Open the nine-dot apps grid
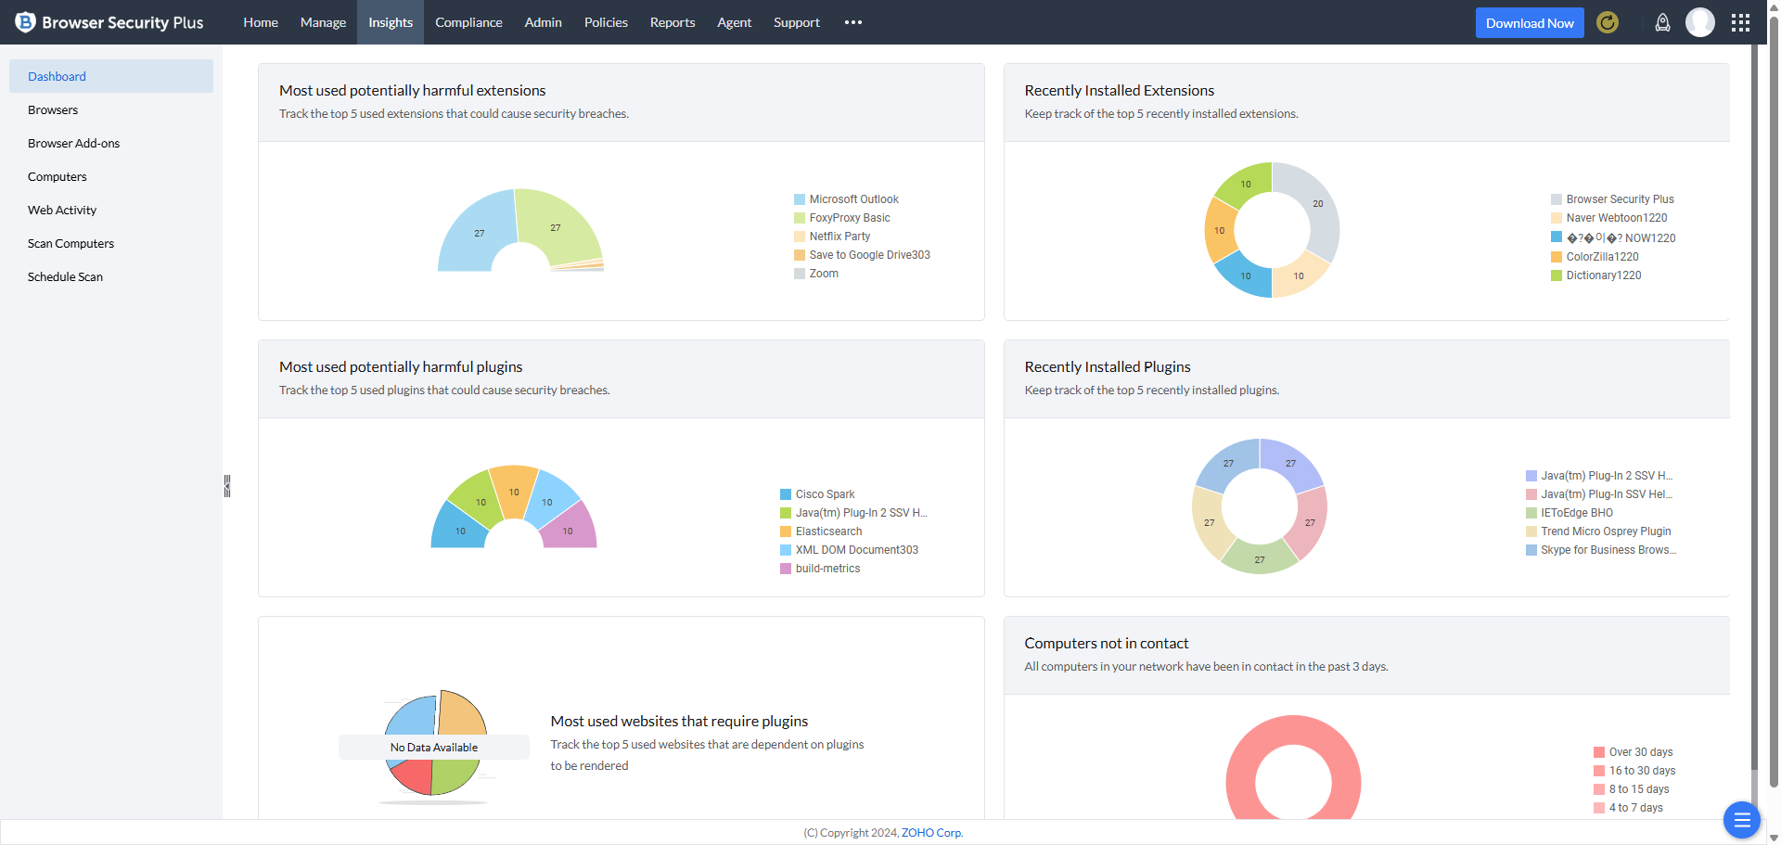Screen dimensions: 1781x845 coord(1740,22)
